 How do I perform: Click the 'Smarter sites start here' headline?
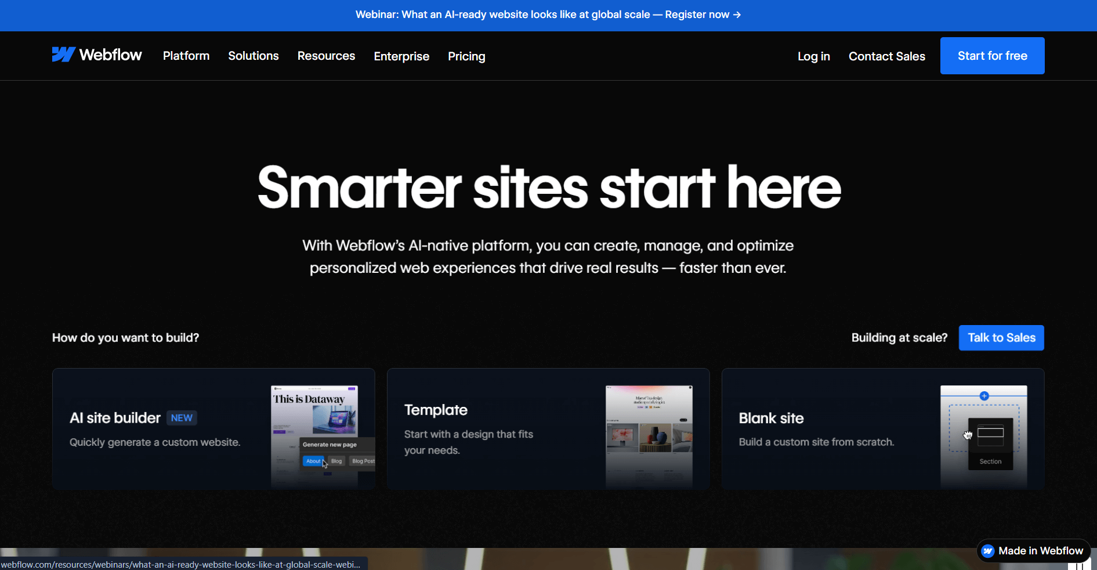549,187
